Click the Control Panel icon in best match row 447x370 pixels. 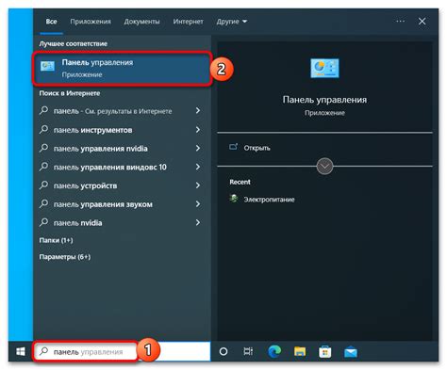pyautogui.click(x=47, y=66)
